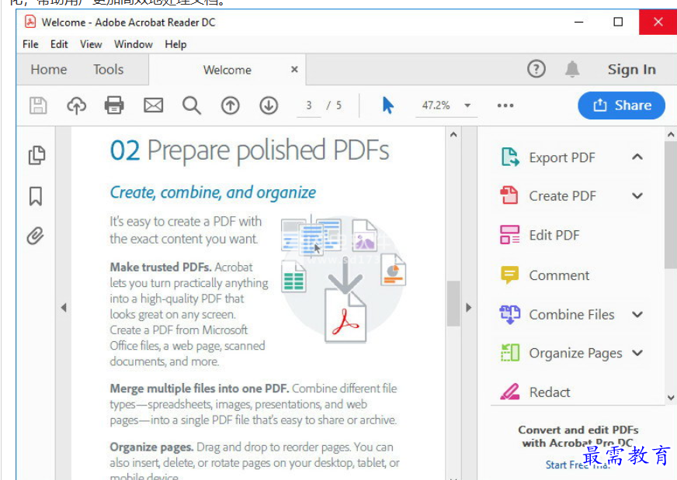Click the '02 Prepare polished PDFs' heading
The width and height of the screenshot is (677, 480).
click(249, 150)
